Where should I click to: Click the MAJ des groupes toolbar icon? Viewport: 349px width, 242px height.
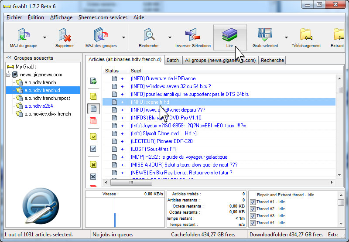click(x=101, y=35)
